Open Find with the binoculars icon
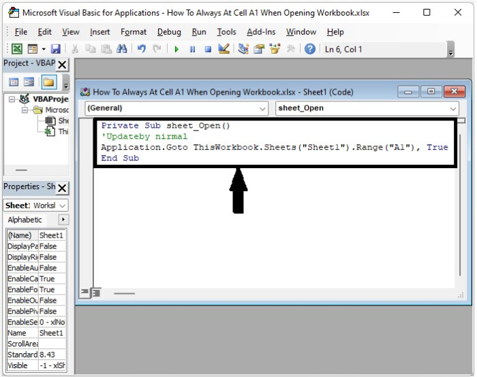477x377 pixels. pyautogui.click(x=122, y=49)
